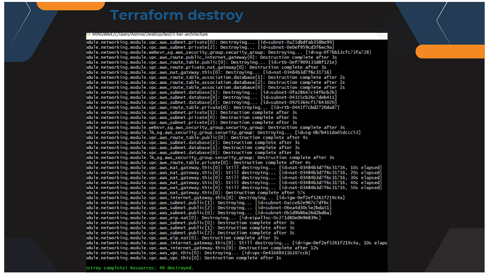488x276 pixels.
Task: Click 'route_table_association.database[0]' complete line
Action: click(216, 87)
